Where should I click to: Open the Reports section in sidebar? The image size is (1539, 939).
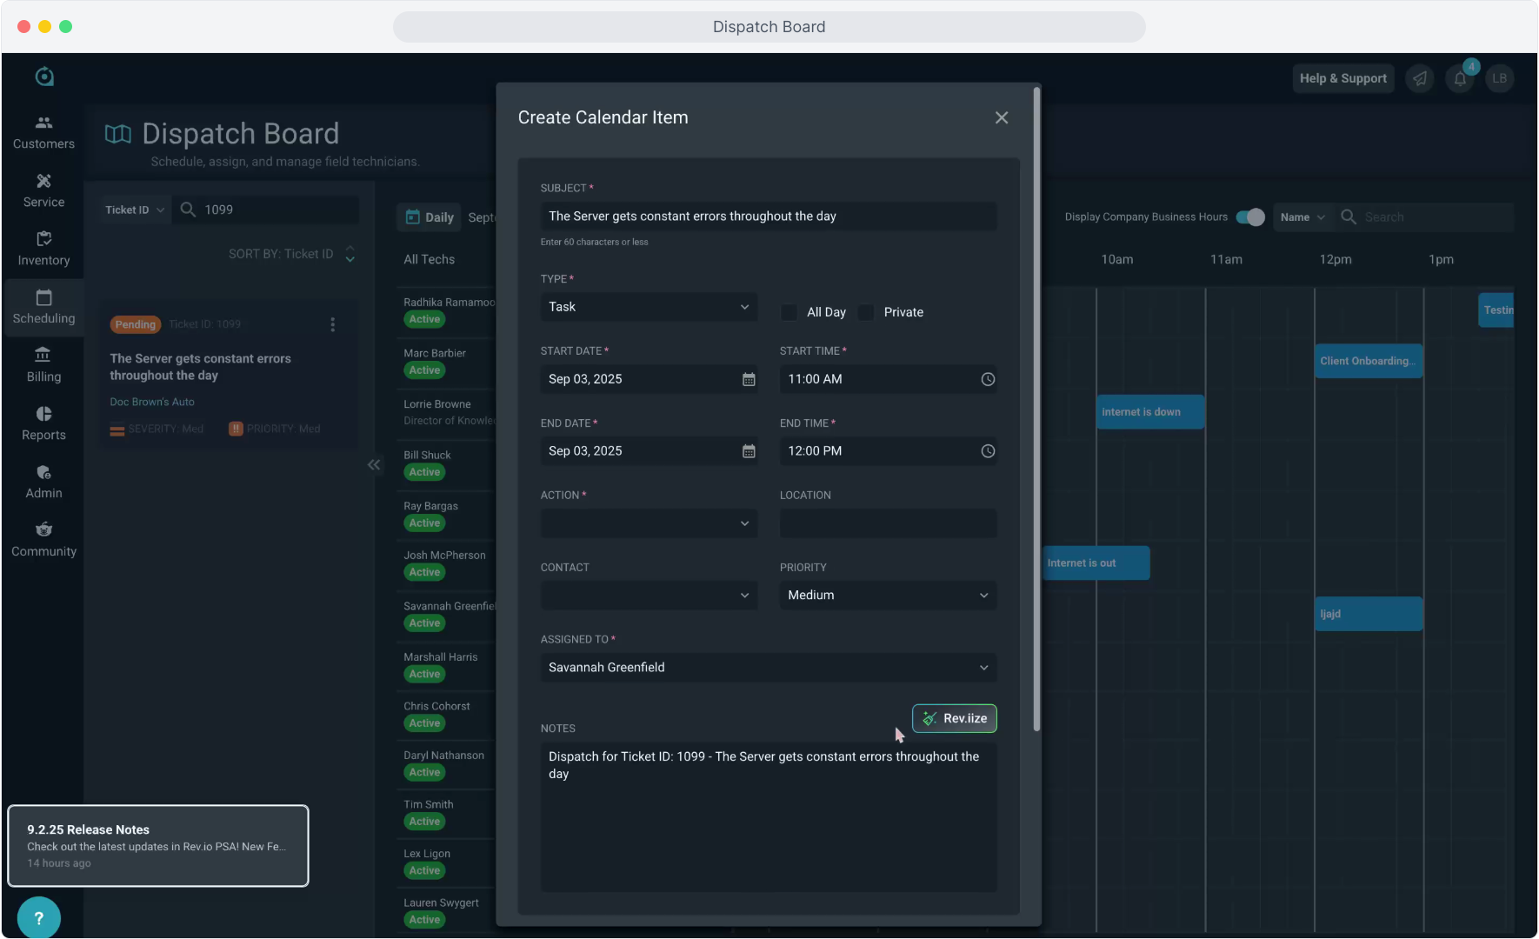pyautogui.click(x=43, y=423)
